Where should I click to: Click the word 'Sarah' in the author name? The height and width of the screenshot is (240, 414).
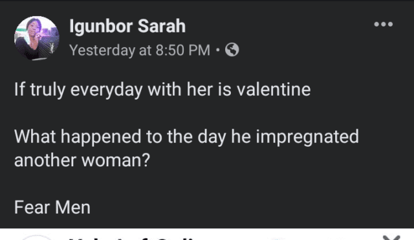tap(162, 26)
